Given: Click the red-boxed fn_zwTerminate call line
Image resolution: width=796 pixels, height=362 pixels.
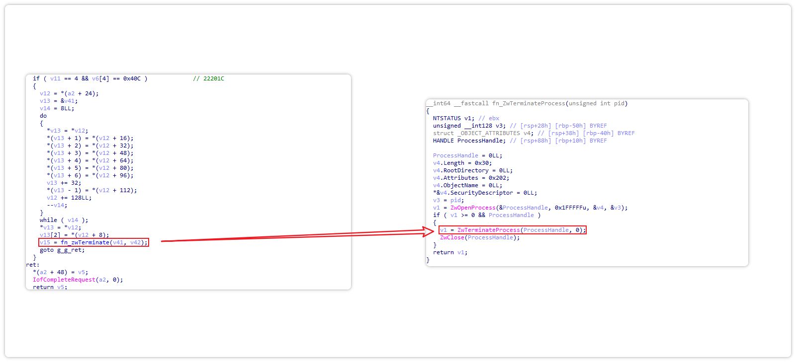Looking at the screenshot, I should click(93, 242).
